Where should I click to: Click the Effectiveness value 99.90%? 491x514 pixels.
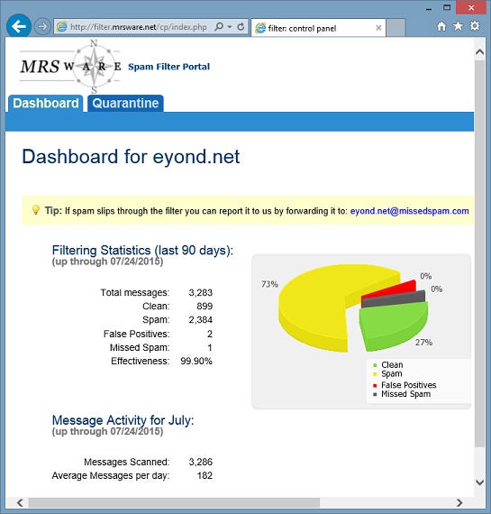pyautogui.click(x=196, y=362)
